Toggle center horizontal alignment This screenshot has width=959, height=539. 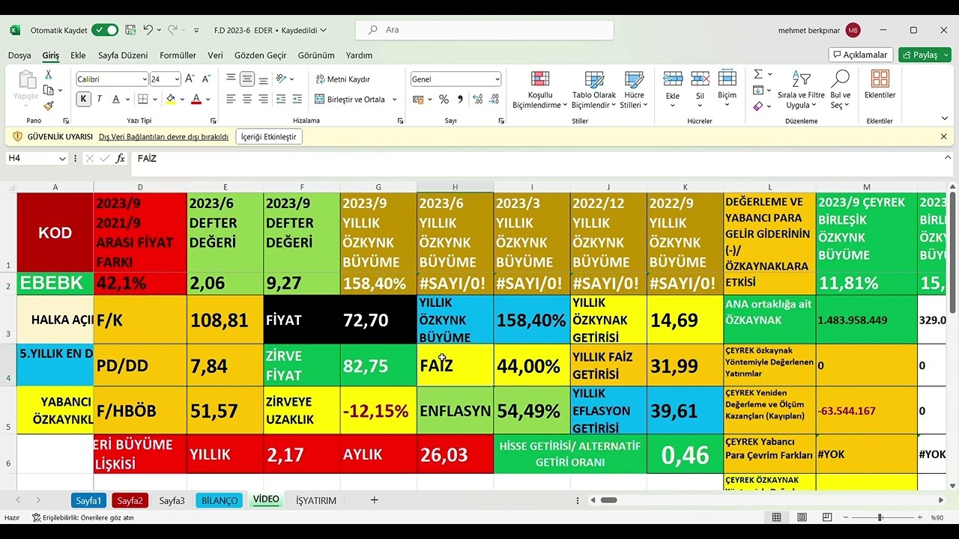(x=246, y=99)
